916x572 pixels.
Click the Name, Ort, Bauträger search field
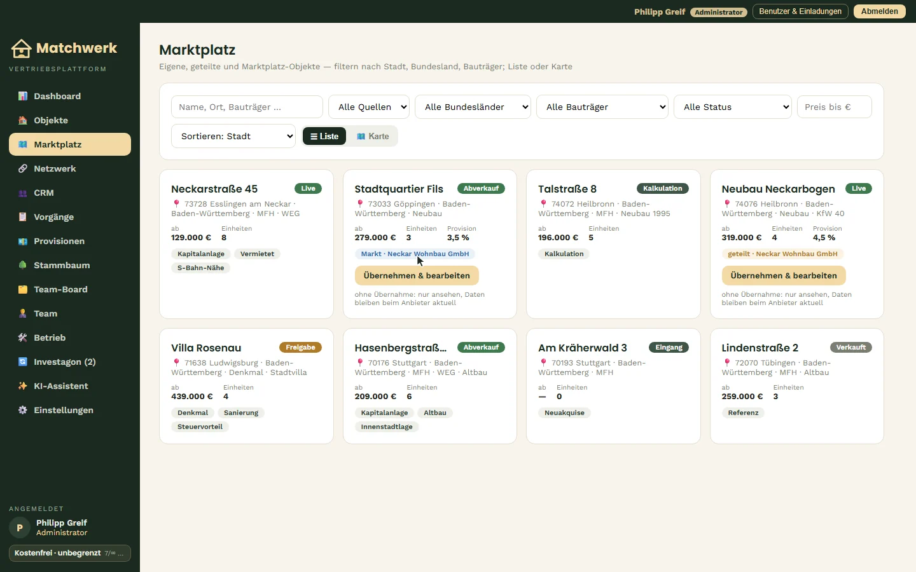pyautogui.click(x=247, y=107)
